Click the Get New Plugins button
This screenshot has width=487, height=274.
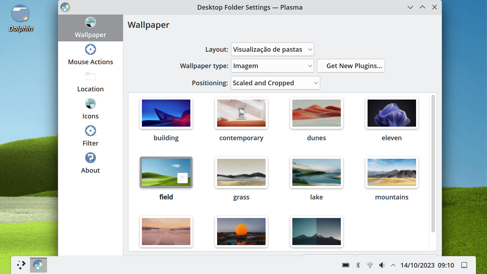pyautogui.click(x=351, y=66)
